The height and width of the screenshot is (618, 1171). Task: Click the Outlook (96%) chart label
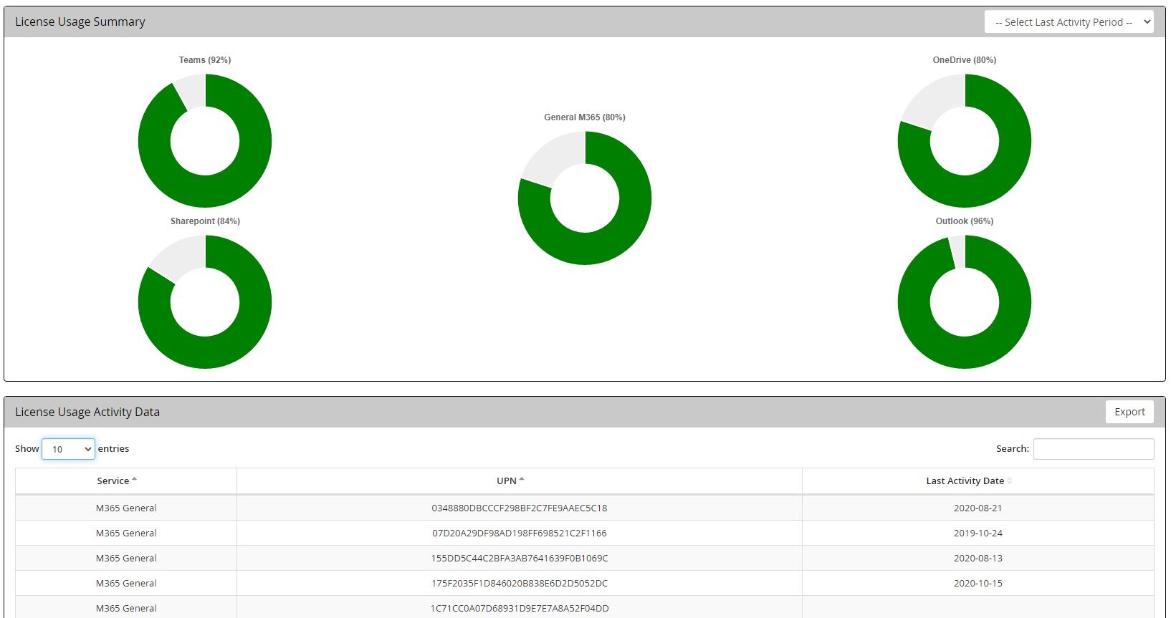tap(965, 221)
